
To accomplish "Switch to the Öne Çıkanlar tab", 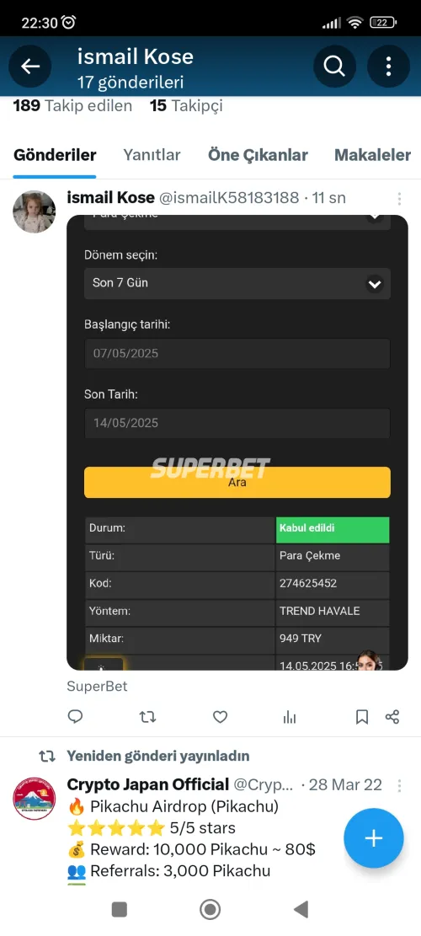I will coord(258,155).
